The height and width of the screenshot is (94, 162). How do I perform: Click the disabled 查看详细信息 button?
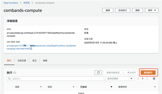point(113,73)
